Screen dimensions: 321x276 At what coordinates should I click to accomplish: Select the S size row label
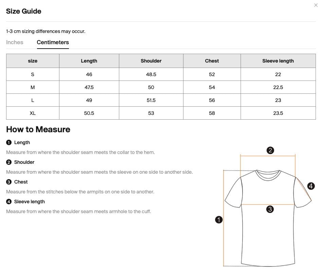point(33,74)
